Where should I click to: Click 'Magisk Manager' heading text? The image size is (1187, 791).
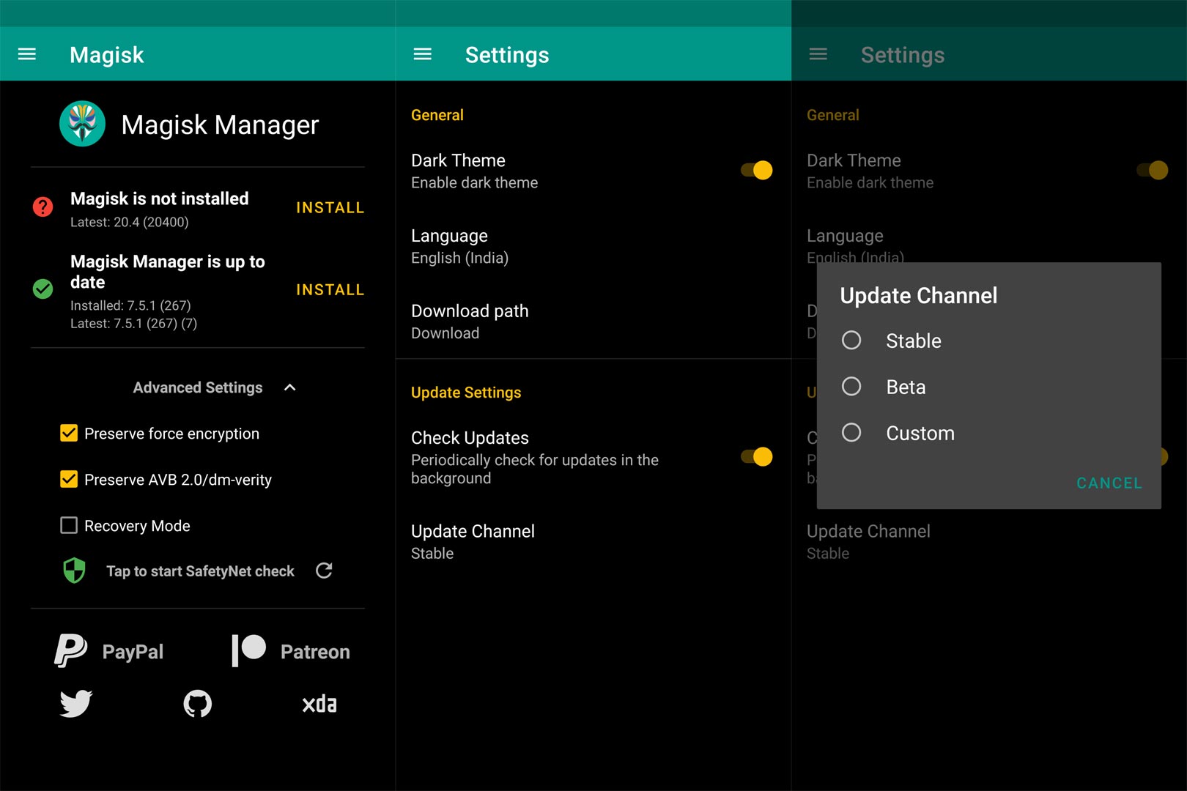click(x=220, y=125)
